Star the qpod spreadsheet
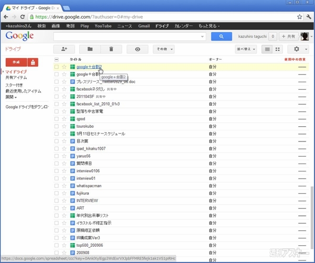Image resolution: width=315 pixels, height=263 pixels. 64,119
